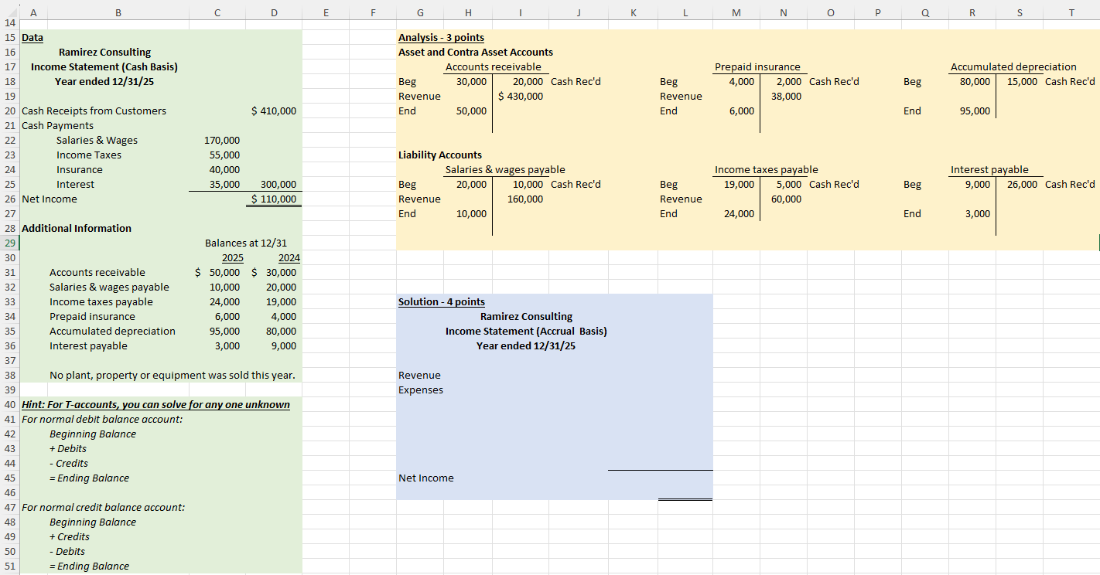The image size is (1100, 575).
Task: Select the "26,000" interest payable entry
Action: click(1023, 184)
